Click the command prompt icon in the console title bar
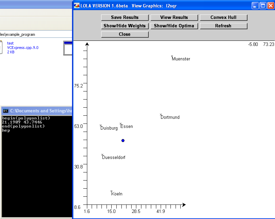275x219 pixels. 6,111
